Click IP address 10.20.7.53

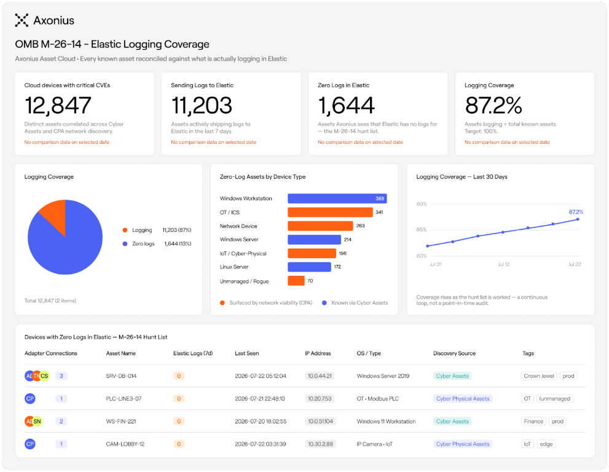(320, 399)
